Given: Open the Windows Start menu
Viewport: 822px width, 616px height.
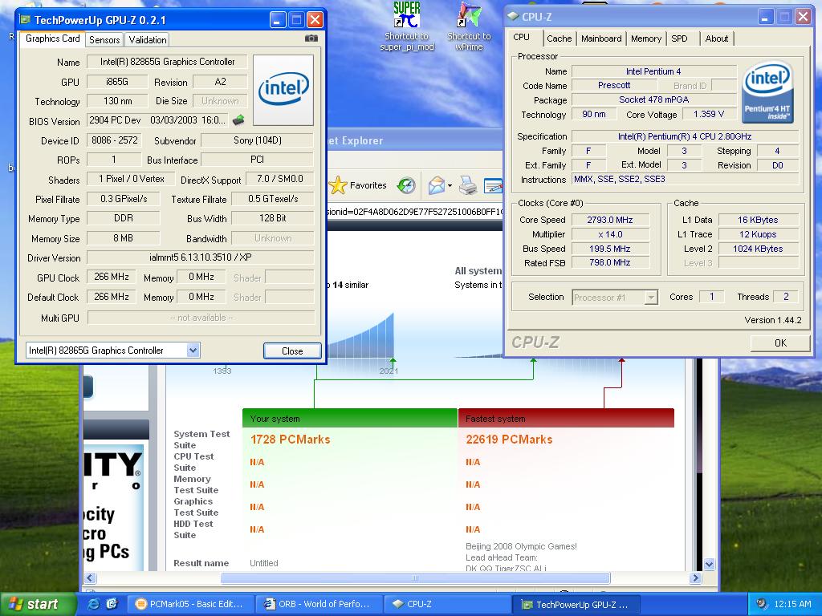Looking at the screenshot, I should (39, 604).
